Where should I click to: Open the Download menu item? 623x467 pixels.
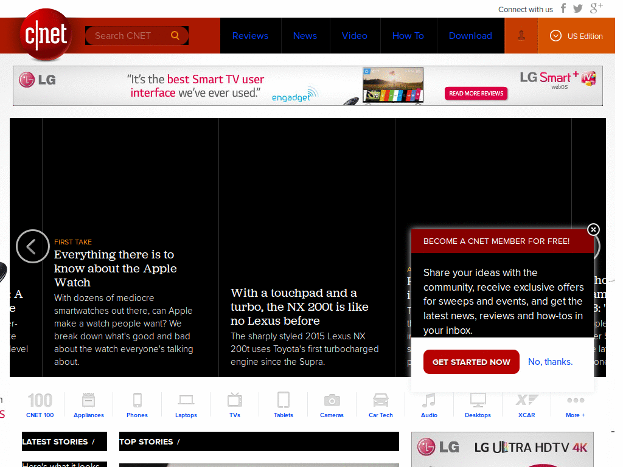click(470, 35)
